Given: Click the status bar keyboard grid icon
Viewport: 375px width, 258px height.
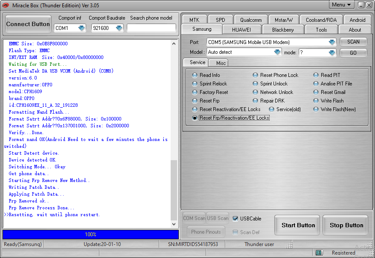Looking at the screenshot, I should click(318, 252).
